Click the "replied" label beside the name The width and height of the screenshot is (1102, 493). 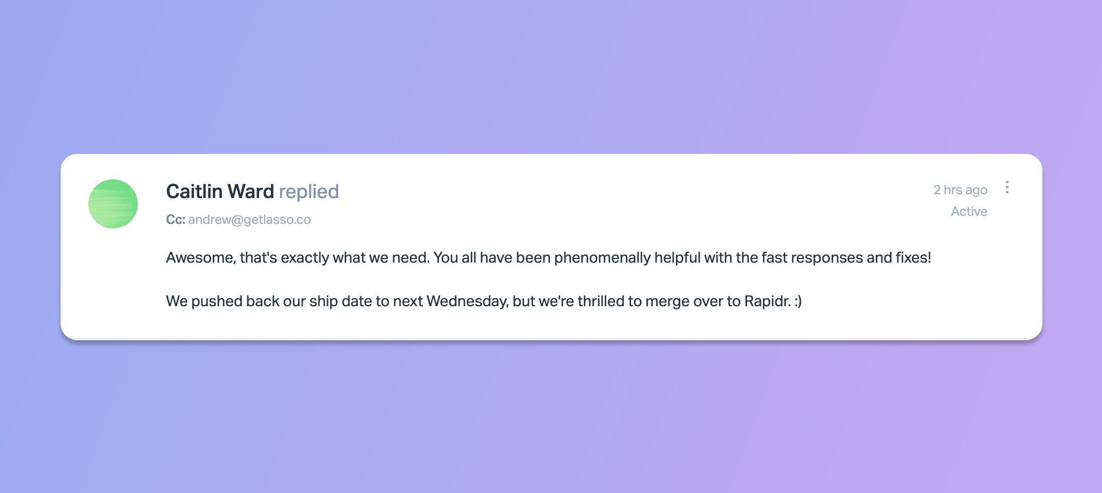click(x=309, y=192)
